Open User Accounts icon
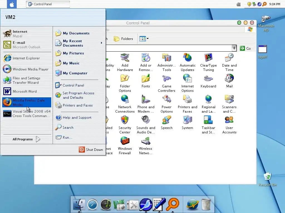Screen dimensions: 285x213 coord(229,125)
